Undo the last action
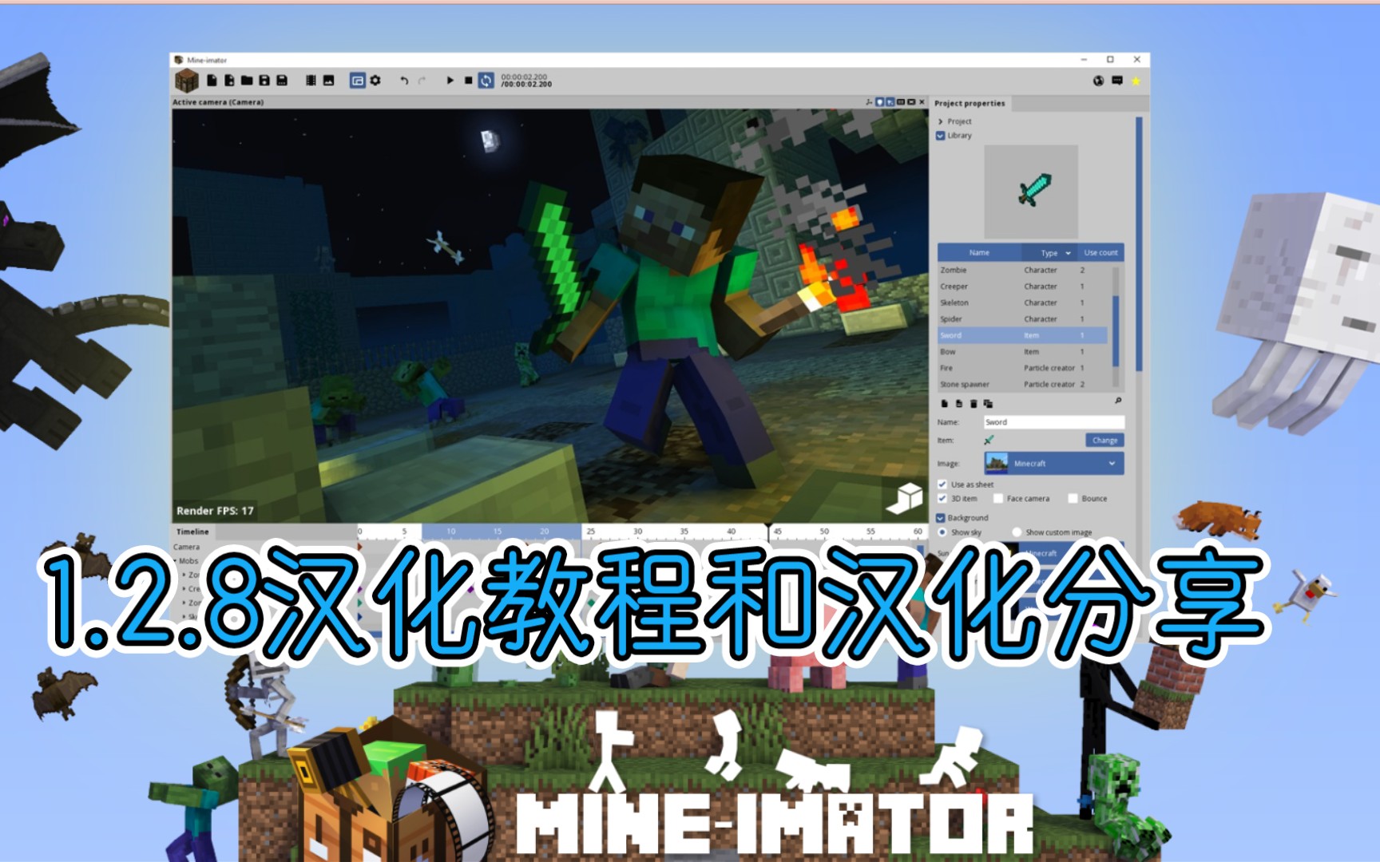Viewport: 1380px width, 862px height. pos(406,80)
